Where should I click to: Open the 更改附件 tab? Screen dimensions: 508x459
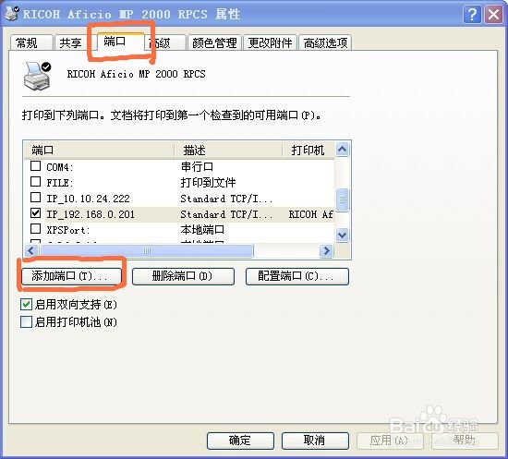tap(271, 42)
